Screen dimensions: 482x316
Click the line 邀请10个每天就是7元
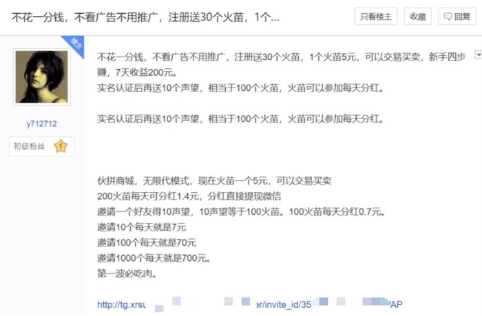142,227
